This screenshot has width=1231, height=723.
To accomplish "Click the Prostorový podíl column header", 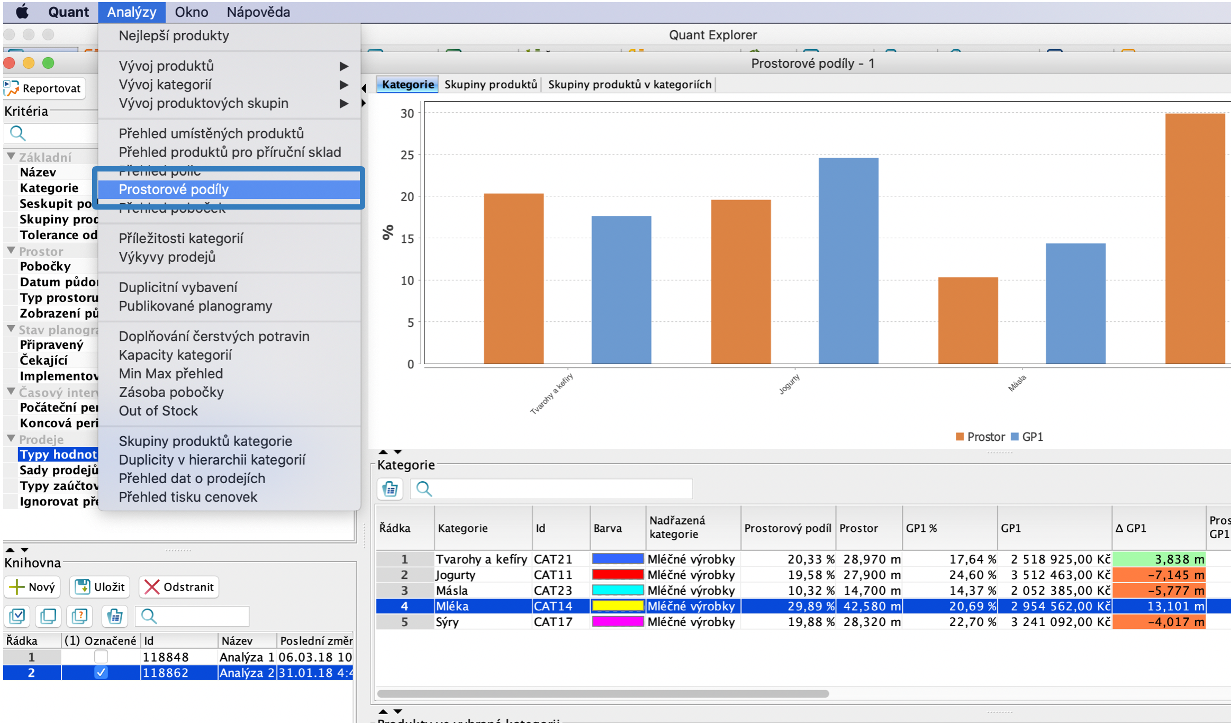I will coord(788,528).
